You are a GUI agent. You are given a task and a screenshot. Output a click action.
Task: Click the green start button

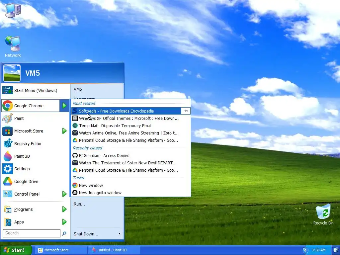(16, 250)
